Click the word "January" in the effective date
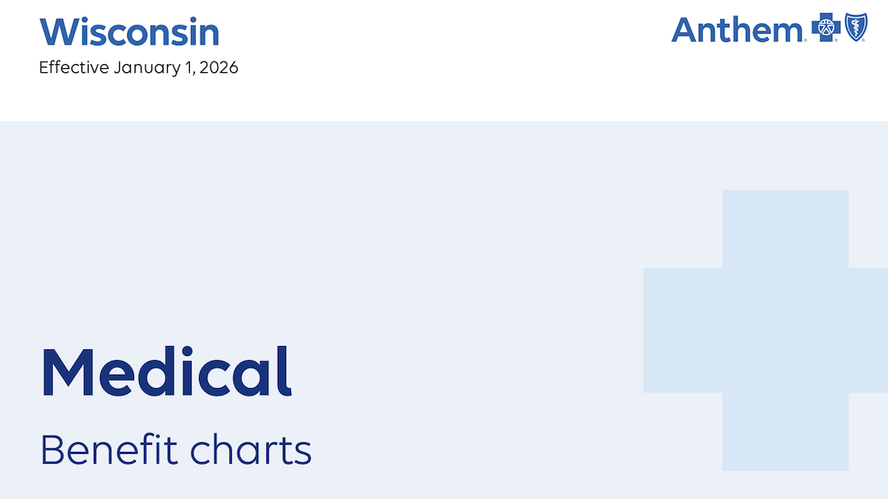Viewport: 888px width, 499px height. 145,67
